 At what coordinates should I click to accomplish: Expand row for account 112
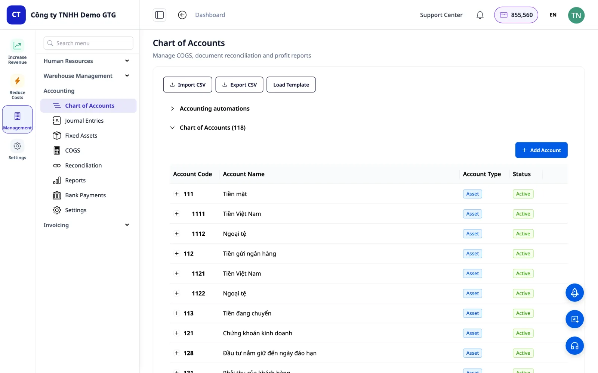[x=177, y=253]
